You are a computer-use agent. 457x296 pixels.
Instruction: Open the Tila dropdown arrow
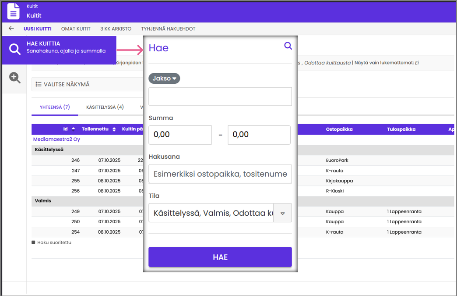282,213
